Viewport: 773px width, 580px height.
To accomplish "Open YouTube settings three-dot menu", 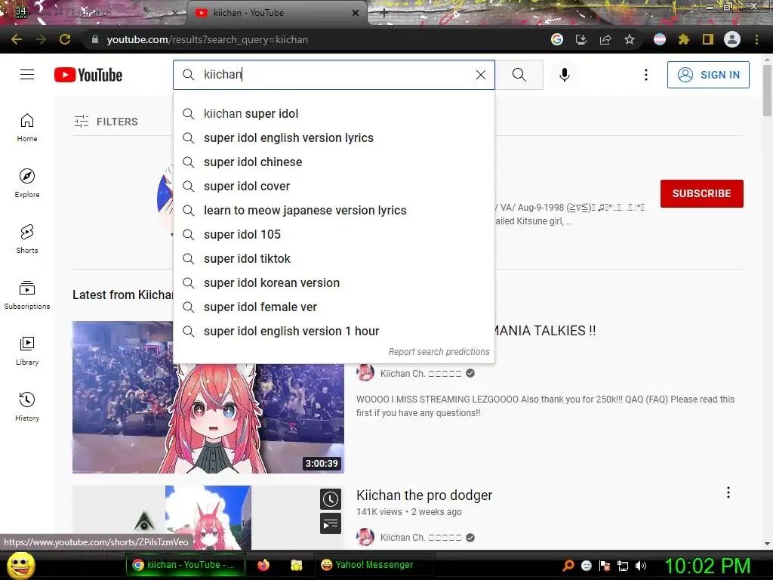I will [646, 75].
